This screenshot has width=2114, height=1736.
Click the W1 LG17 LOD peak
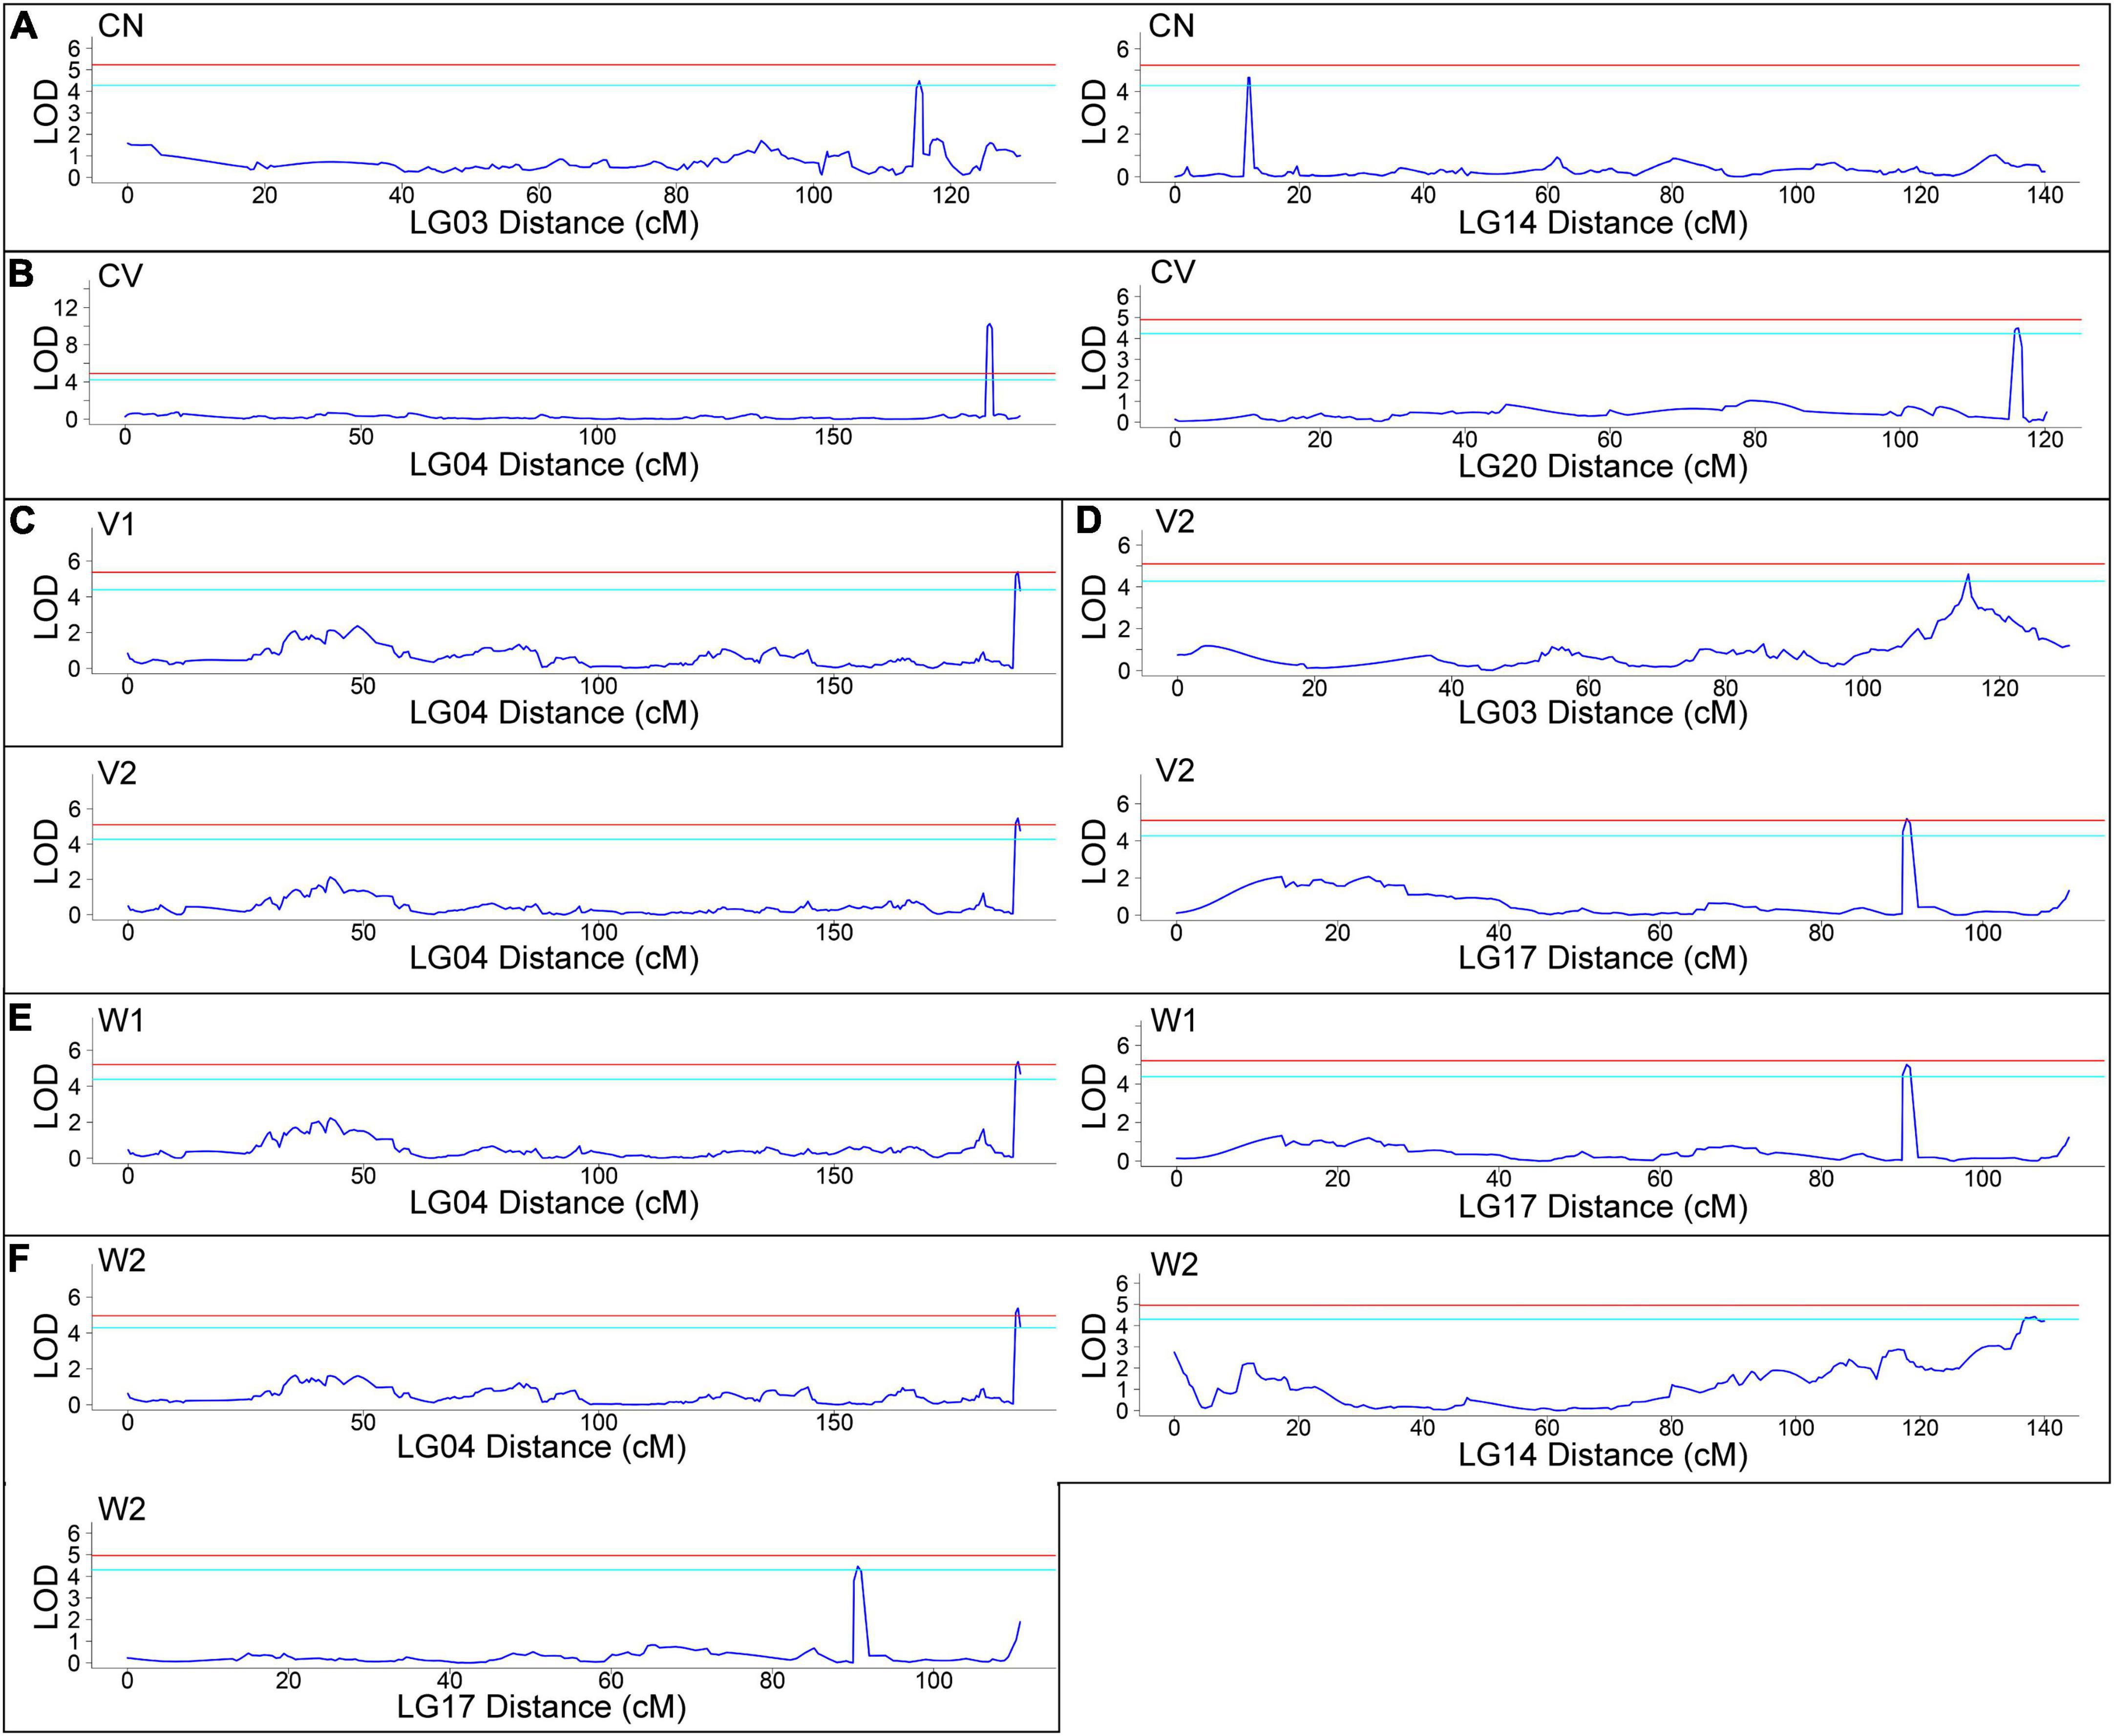pos(1907,1067)
